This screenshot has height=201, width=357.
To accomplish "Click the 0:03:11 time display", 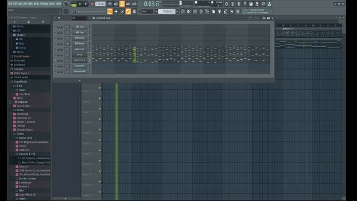I will tap(152, 4).
